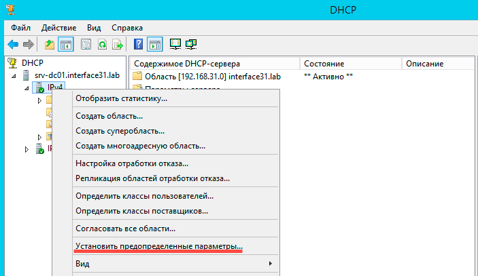Image resolution: width=478 pixels, height=276 pixels.
Task: Expand the filters node under IPv4
Action: coord(39,137)
